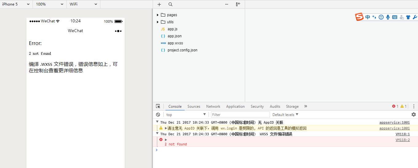Activate the inspect element picker icon
This screenshot has width=418, height=168.
tap(158, 106)
